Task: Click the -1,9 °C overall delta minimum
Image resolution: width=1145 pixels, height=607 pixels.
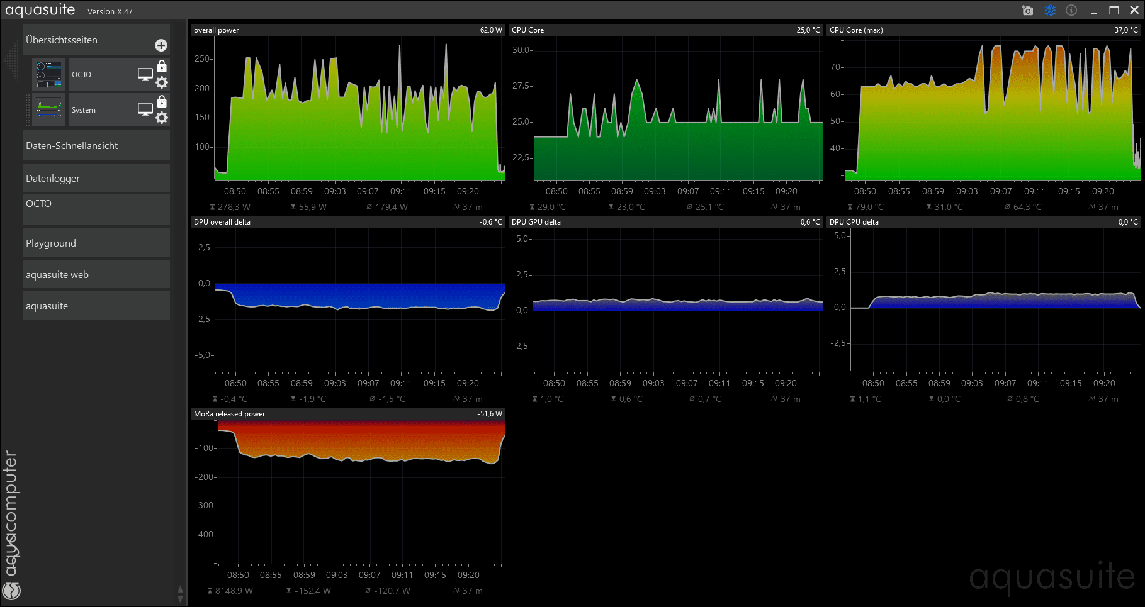Action: [308, 399]
